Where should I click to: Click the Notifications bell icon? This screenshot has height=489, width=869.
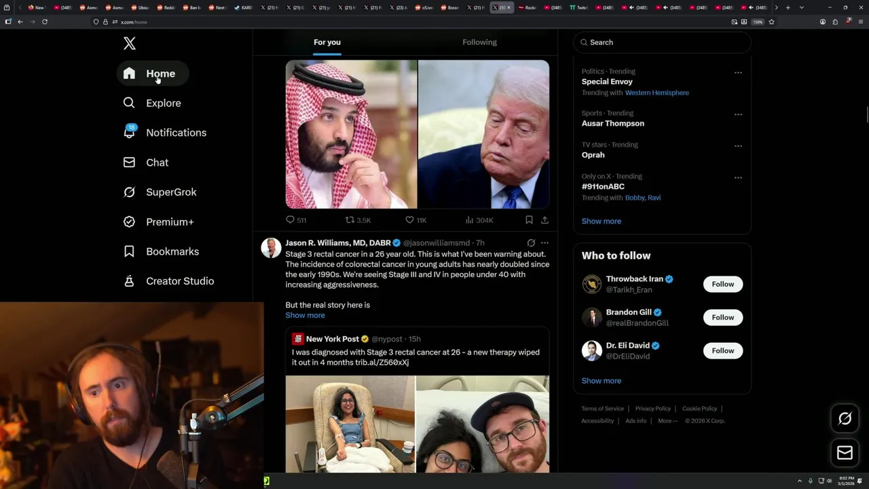click(129, 132)
